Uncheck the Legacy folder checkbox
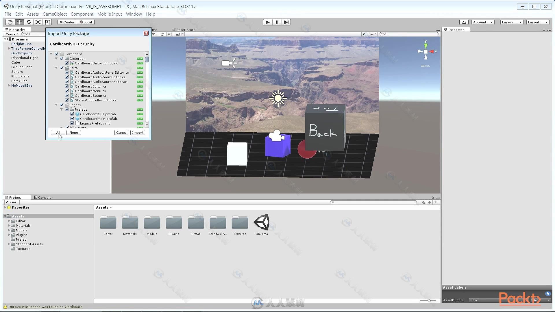Screen dimensions: 555x312 click(x=62, y=105)
